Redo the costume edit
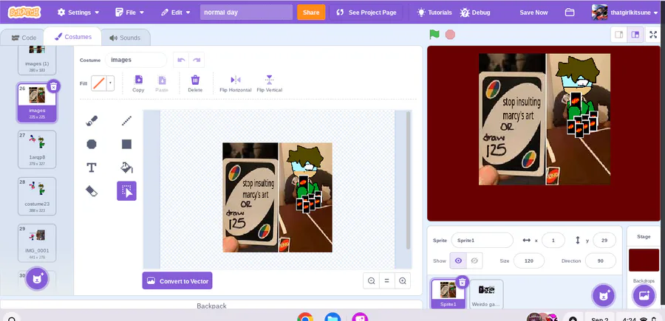This screenshot has width=665, height=321. tap(197, 60)
